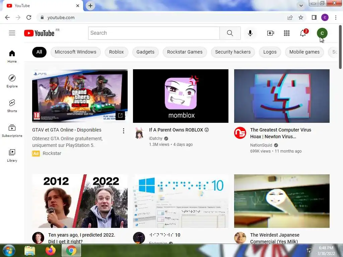Share this page via address bar icon
The image size is (343, 257).
coord(290,17)
